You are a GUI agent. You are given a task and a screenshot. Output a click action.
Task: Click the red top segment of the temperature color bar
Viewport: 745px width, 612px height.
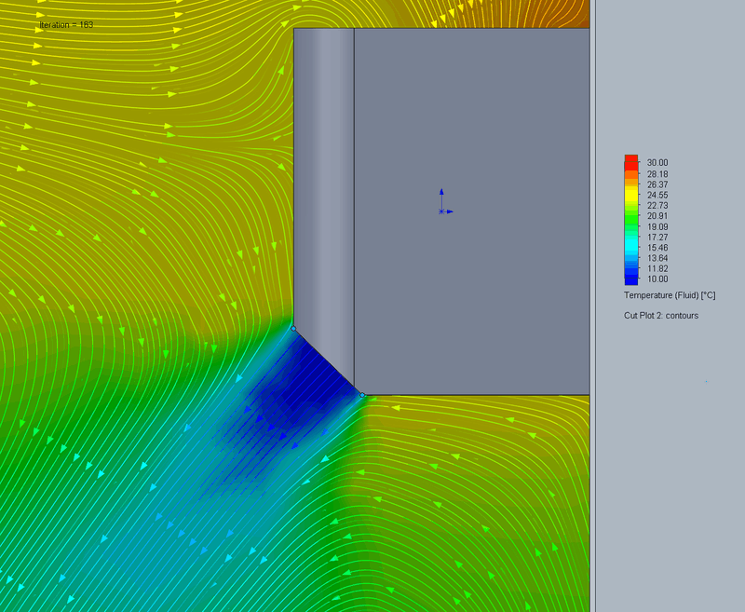(631, 162)
